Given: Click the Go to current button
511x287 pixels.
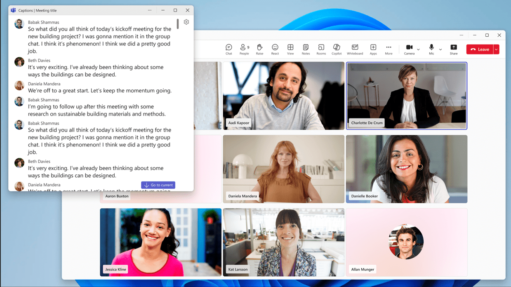Looking at the screenshot, I should pyautogui.click(x=158, y=185).
